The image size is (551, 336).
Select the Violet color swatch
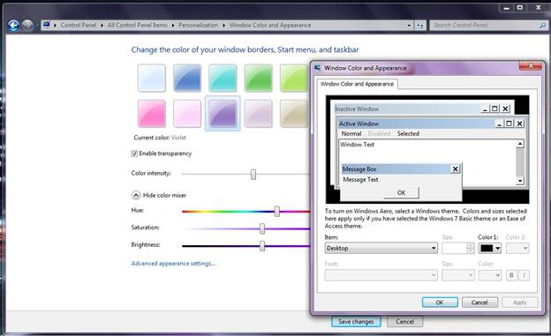point(223,114)
